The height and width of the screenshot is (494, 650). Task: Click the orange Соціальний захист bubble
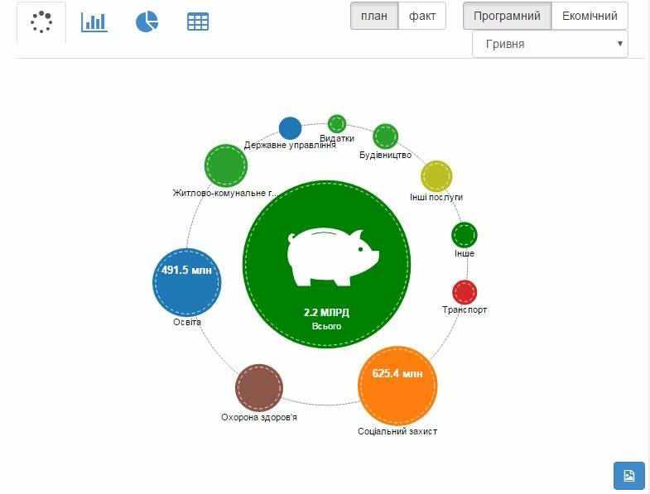[397, 385]
